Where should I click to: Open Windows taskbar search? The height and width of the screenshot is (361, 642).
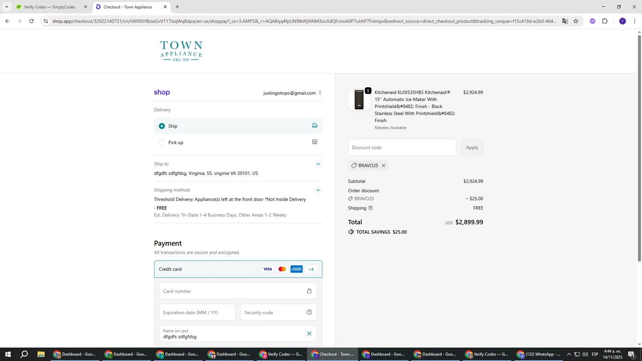point(24,354)
